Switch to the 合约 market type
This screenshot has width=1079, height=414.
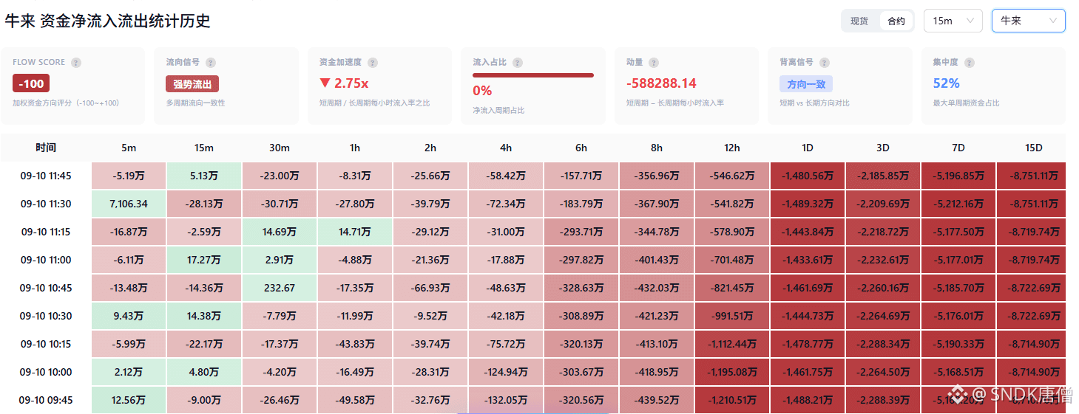(x=896, y=21)
